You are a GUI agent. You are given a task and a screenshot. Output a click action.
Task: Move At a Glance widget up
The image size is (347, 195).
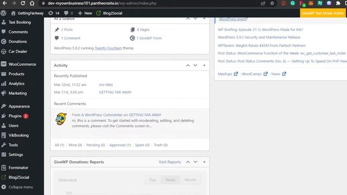pos(188,19)
